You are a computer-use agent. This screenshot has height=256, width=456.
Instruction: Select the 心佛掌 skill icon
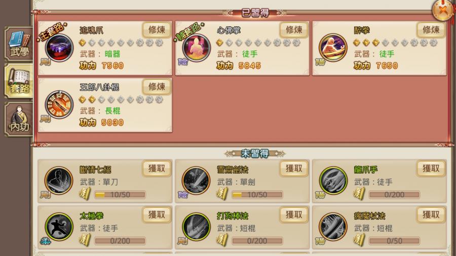196,48
